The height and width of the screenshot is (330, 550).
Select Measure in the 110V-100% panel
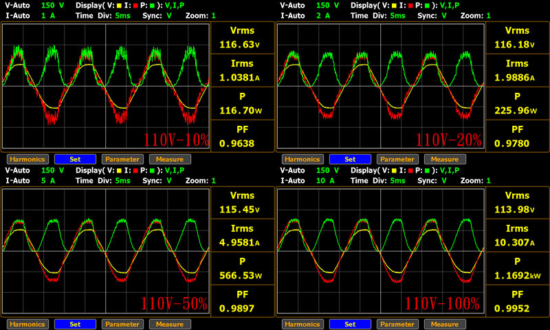445,324
